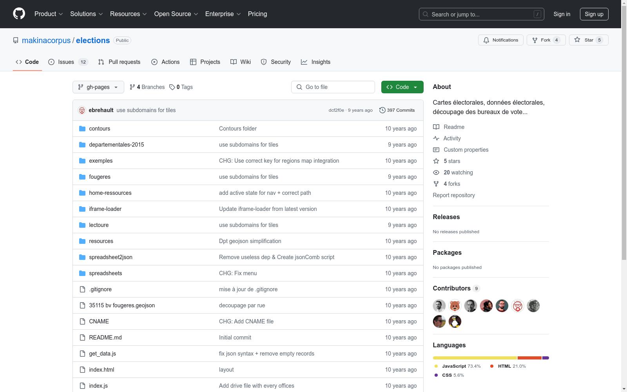
Task: Click the Custom properties icon
Action: coord(436,150)
